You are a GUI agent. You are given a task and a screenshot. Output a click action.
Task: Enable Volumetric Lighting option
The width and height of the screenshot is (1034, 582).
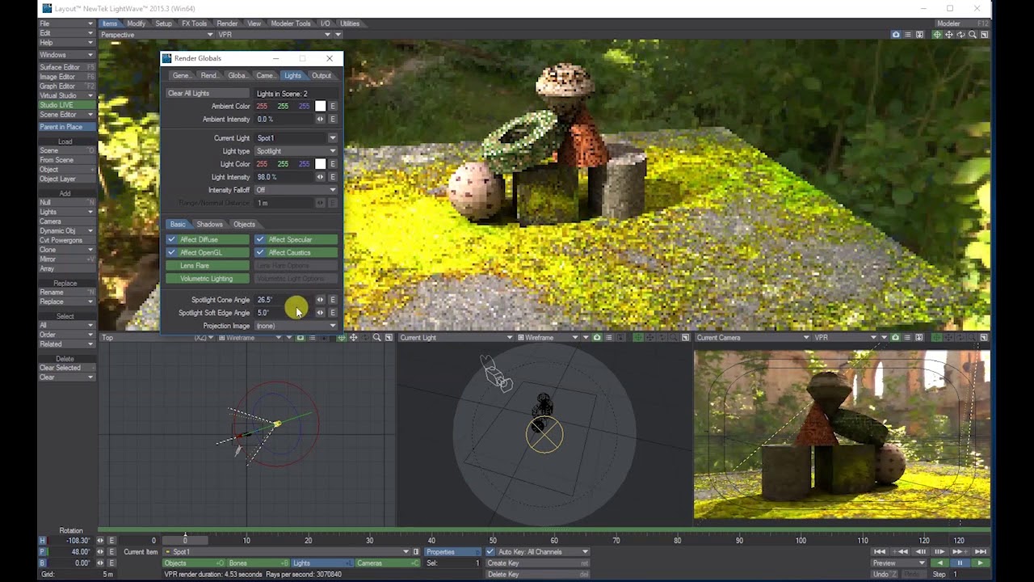pos(208,279)
